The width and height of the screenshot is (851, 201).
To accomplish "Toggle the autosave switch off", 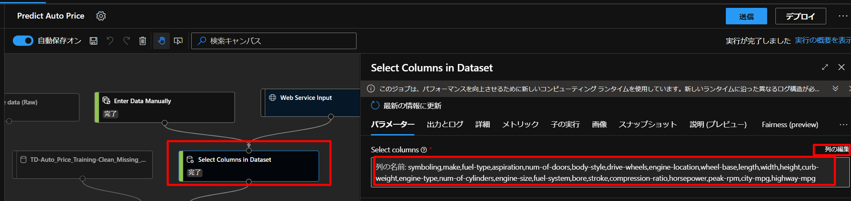I will (23, 40).
